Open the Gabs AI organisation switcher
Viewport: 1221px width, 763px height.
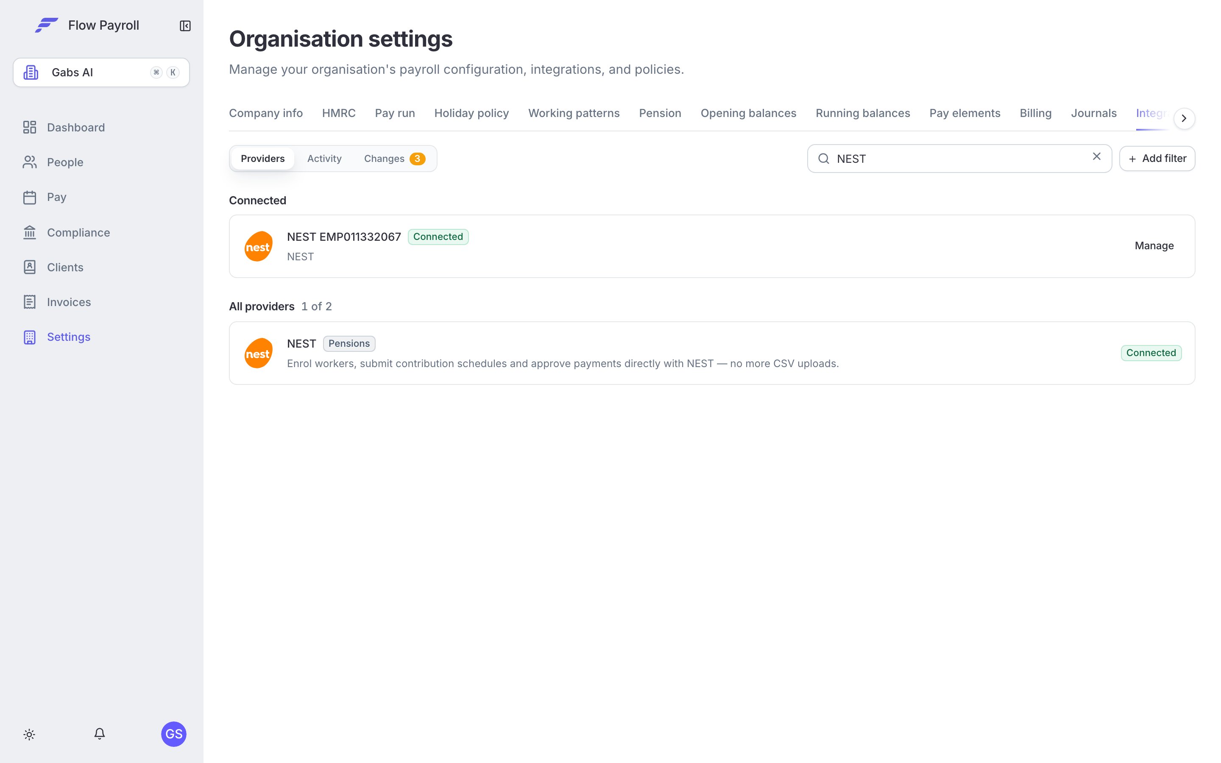pyautogui.click(x=101, y=72)
